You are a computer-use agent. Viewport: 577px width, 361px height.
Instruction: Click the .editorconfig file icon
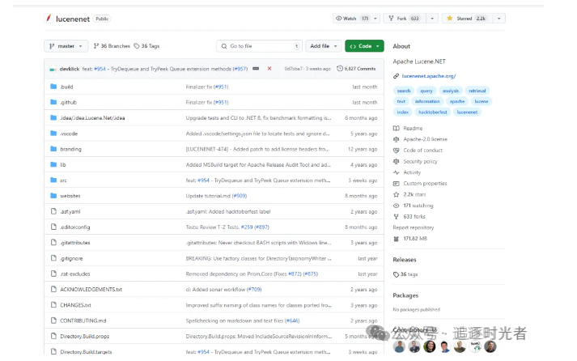tap(53, 227)
